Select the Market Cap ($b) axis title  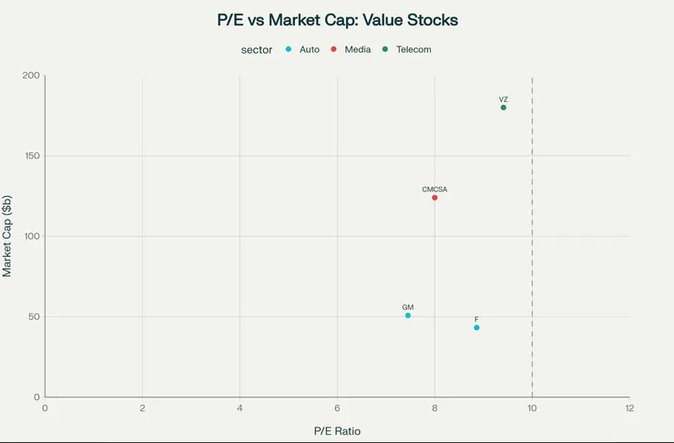point(7,236)
